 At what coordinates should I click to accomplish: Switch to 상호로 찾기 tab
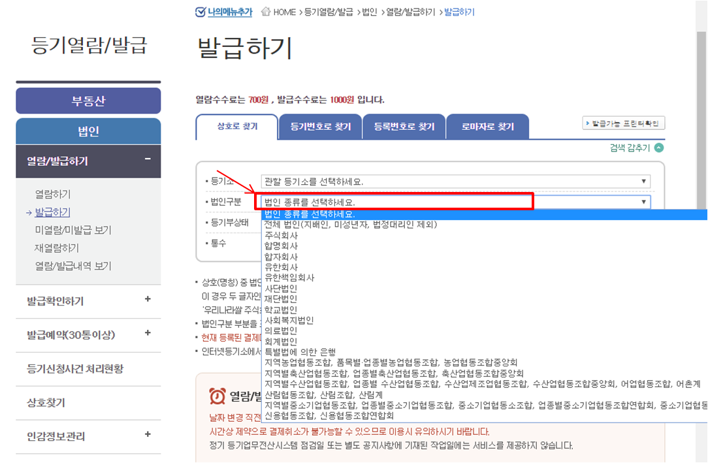click(x=237, y=127)
